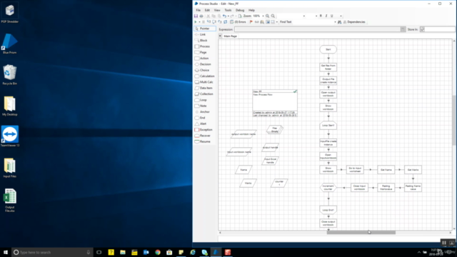
Task: Click in the Store In field
Action: click(439, 29)
